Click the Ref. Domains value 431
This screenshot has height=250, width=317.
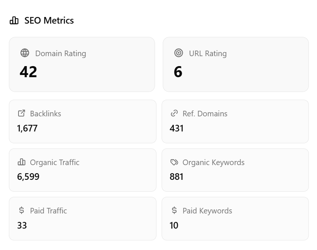tap(177, 129)
